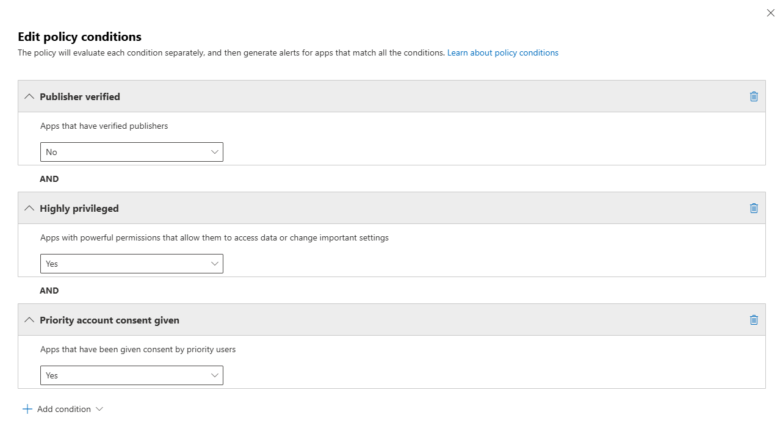Click the Highly privileged header title

(x=79, y=208)
